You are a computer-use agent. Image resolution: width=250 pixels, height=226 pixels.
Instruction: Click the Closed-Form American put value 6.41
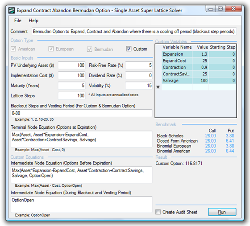(x=230, y=141)
